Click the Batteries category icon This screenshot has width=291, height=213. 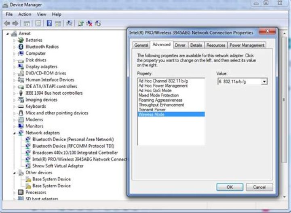(21, 40)
